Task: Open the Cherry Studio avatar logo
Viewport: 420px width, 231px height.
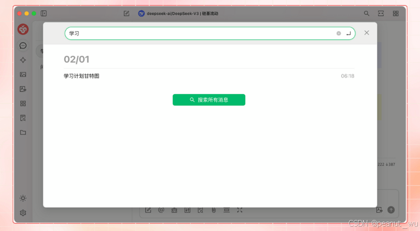Action: pos(23,29)
